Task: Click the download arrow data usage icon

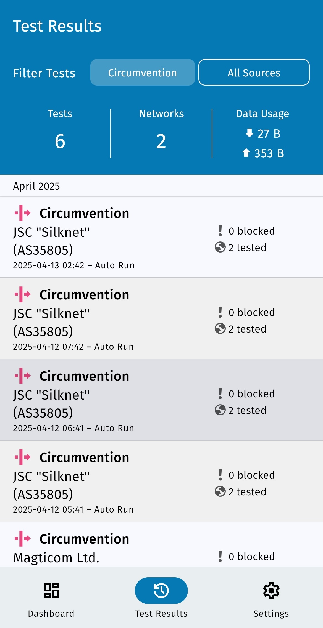Action: (249, 133)
